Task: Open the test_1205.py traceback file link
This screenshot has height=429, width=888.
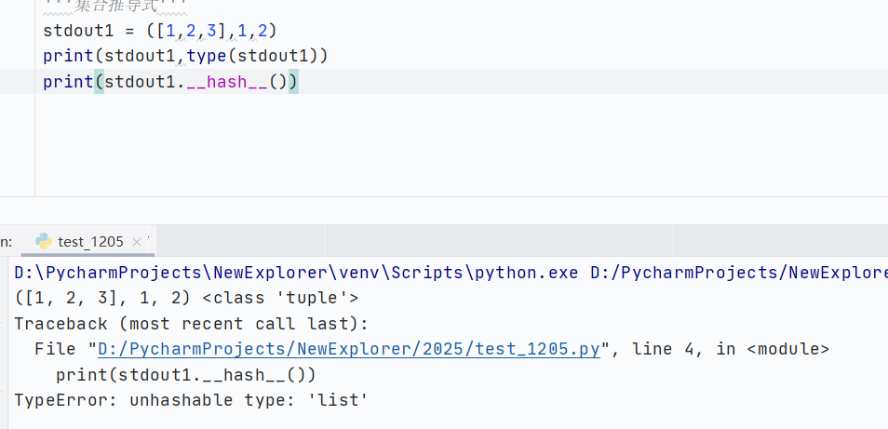Action: point(349,349)
